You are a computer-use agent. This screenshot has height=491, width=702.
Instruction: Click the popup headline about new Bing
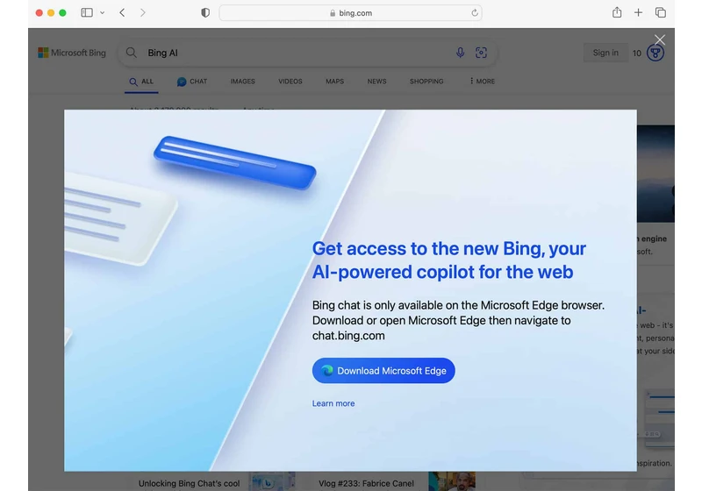click(x=448, y=260)
